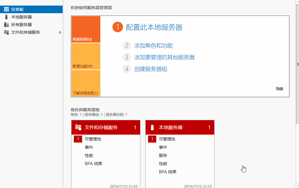Click the 角色和服务器组 heading
The height and width of the screenshot is (188, 299).
coord(85,110)
